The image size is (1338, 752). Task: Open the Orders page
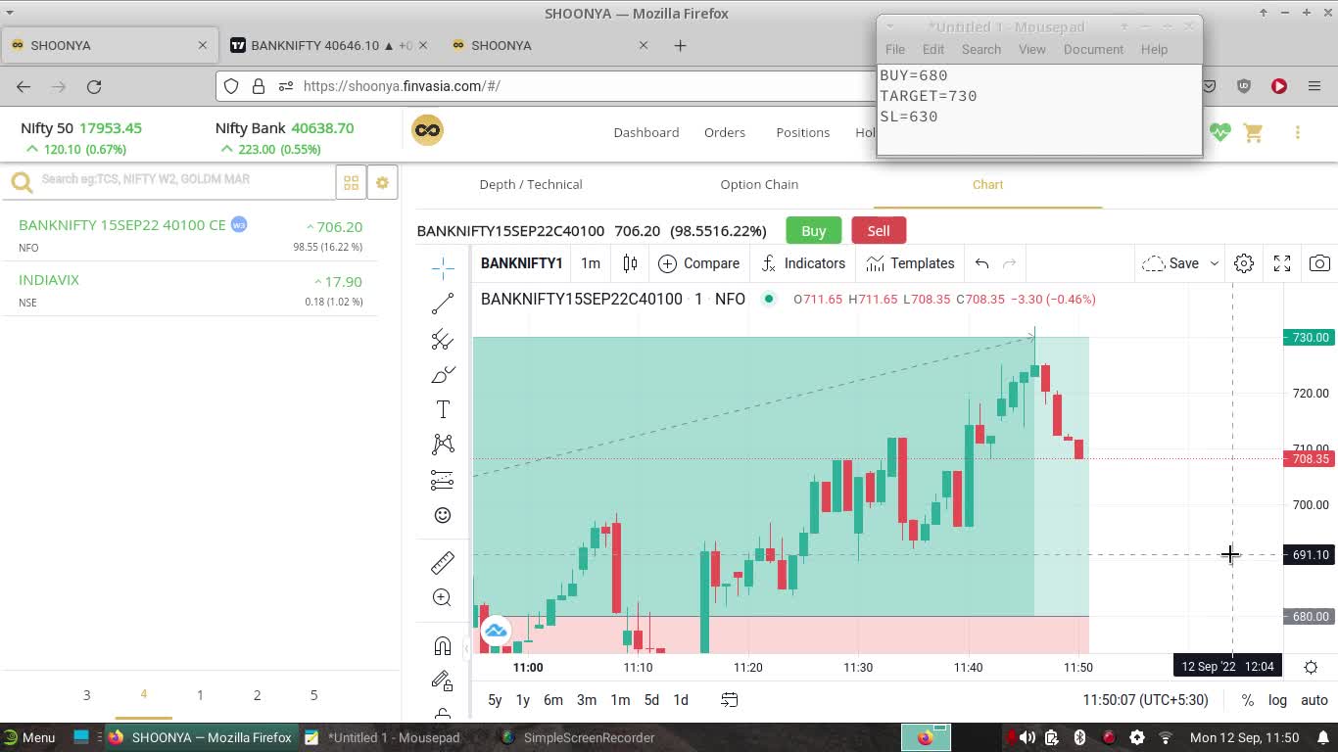click(725, 132)
